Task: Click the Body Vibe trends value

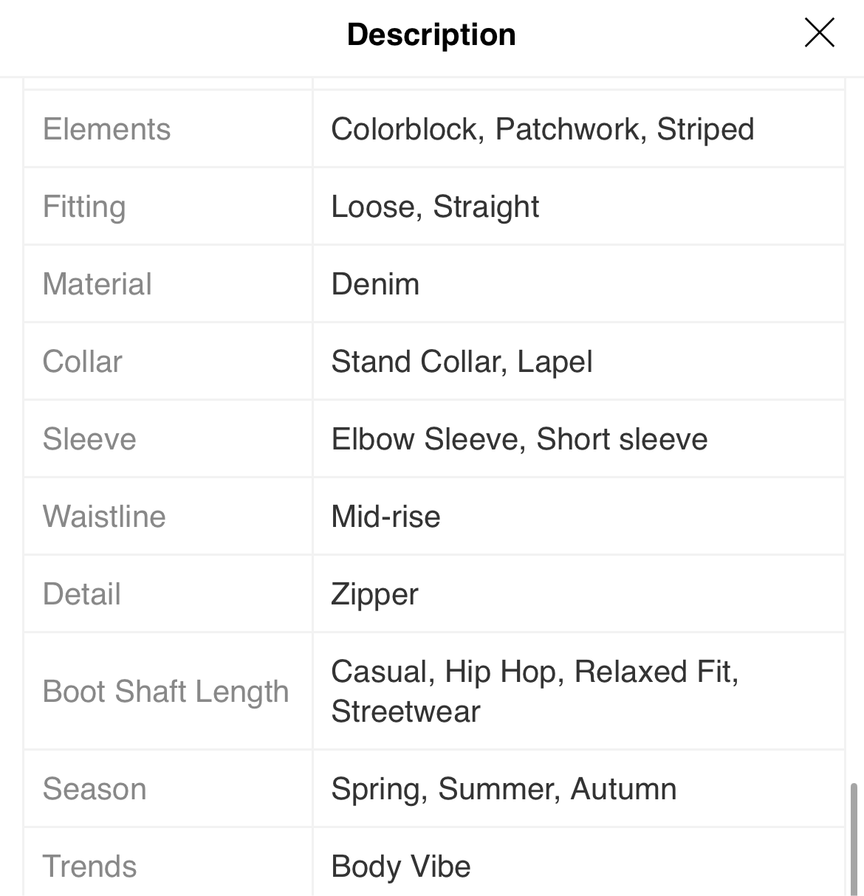Action: (401, 866)
